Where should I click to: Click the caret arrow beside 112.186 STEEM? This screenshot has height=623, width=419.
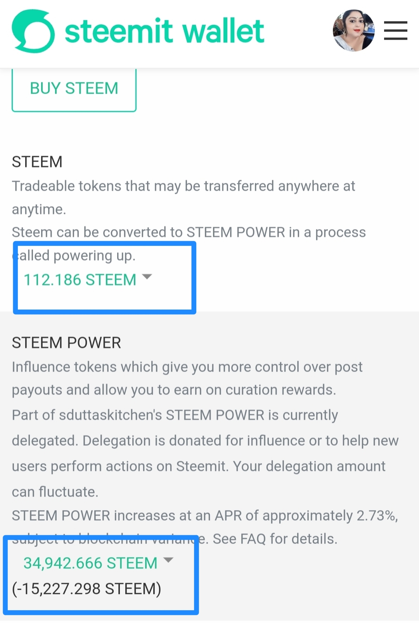tap(147, 277)
